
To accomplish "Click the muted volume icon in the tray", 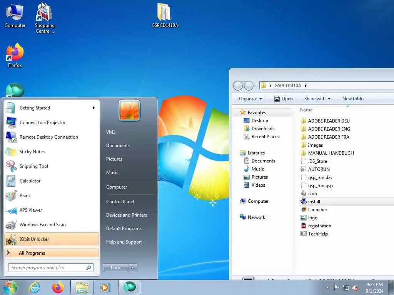I will point(355,288).
